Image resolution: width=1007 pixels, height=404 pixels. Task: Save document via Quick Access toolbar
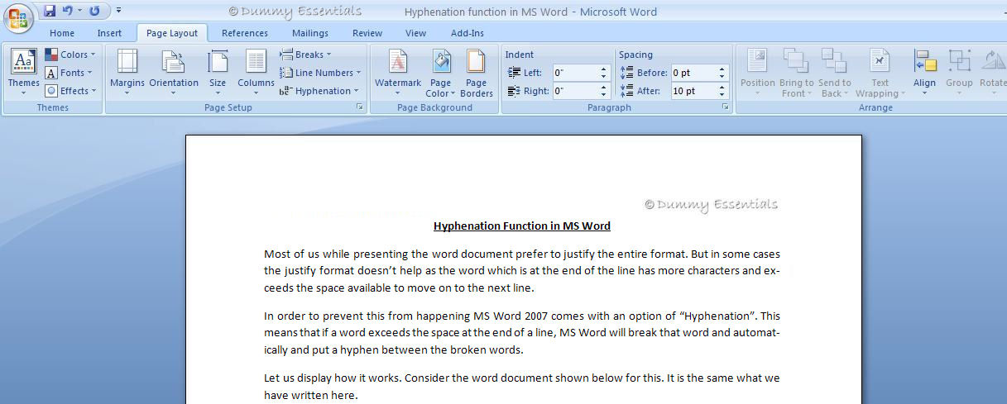point(50,11)
